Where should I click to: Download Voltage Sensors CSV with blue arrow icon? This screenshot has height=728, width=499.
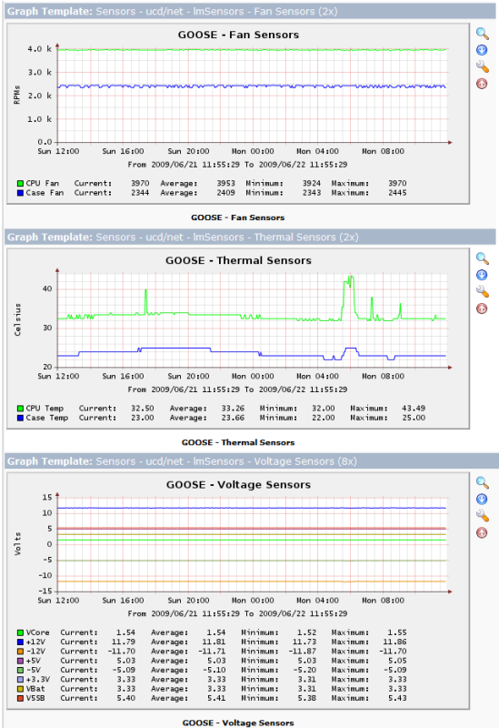pyautogui.click(x=482, y=499)
